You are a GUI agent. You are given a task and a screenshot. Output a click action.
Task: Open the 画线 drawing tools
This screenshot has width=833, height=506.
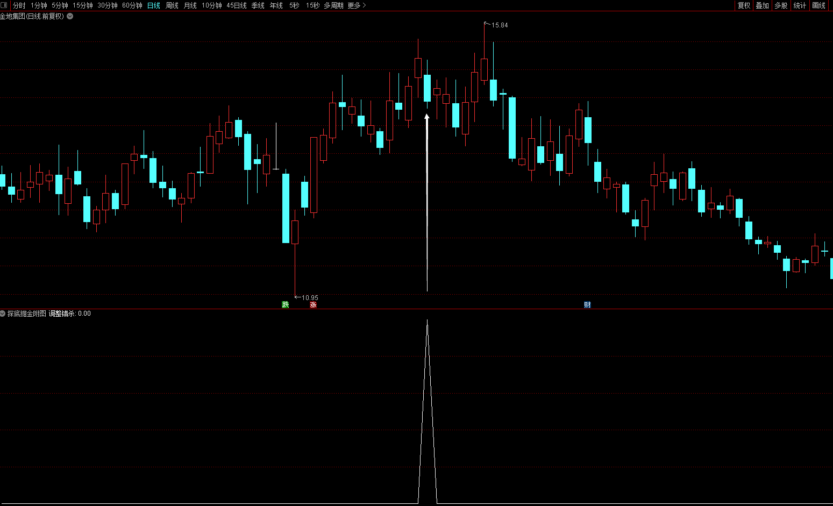click(818, 5)
